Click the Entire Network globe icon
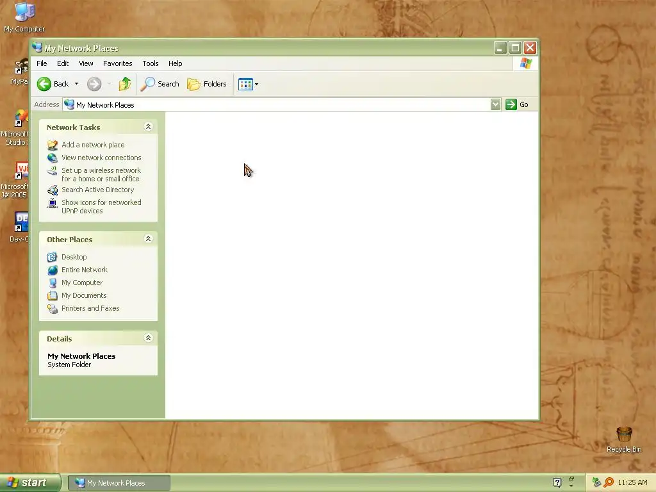Screen dimensions: 656x492 click(53, 270)
